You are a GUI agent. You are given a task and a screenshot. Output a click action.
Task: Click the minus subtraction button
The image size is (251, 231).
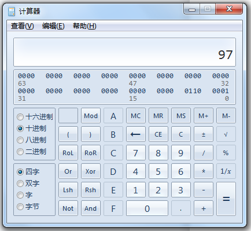tap(204, 190)
